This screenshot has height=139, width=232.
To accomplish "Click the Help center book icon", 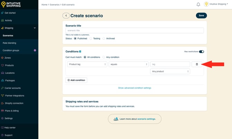I will tap(2, 128).
